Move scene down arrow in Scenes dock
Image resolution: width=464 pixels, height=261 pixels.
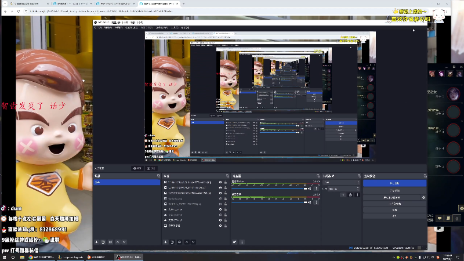(124, 242)
